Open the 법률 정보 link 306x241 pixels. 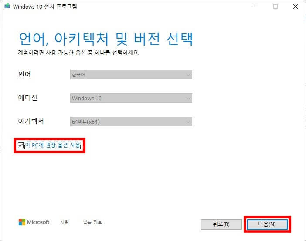[x=92, y=222]
